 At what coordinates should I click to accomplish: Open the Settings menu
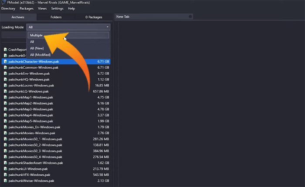click(x=57, y=8)
